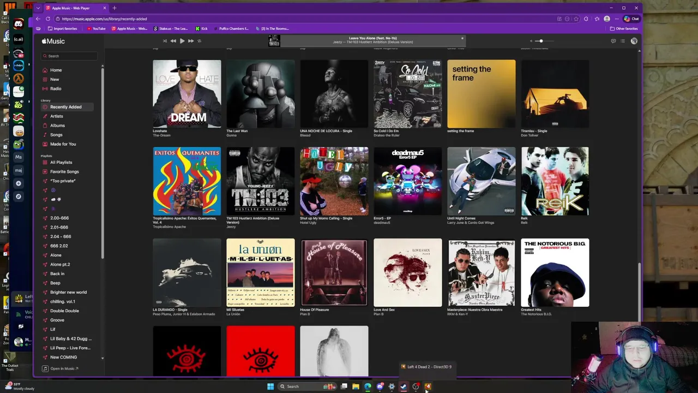Click the browser address bar URL
The image size is (698, 393).
point(105,19)
